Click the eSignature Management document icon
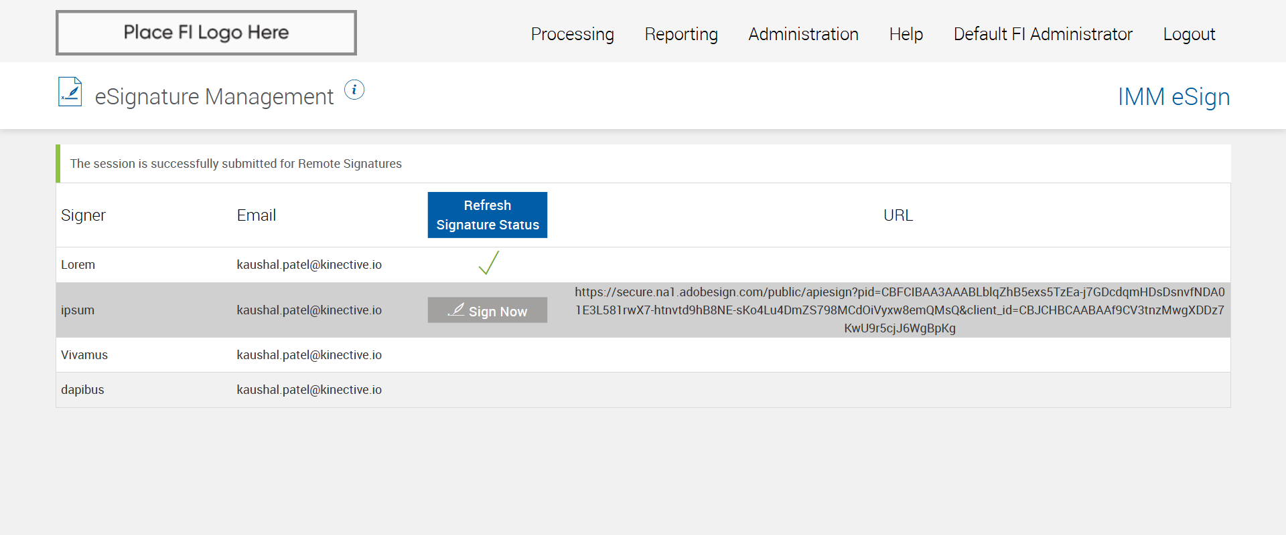 (x=70, y=92)
